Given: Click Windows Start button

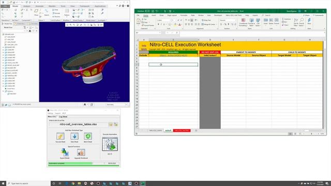Looking at the screenshot, I should [3, 183].
